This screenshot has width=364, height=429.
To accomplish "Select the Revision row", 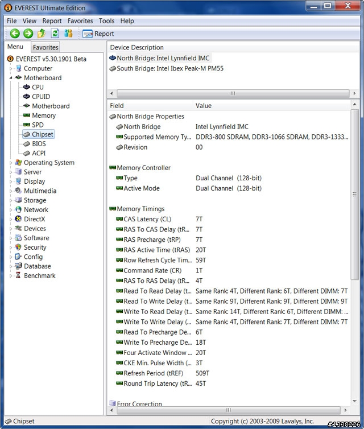I will pos(229,147).
